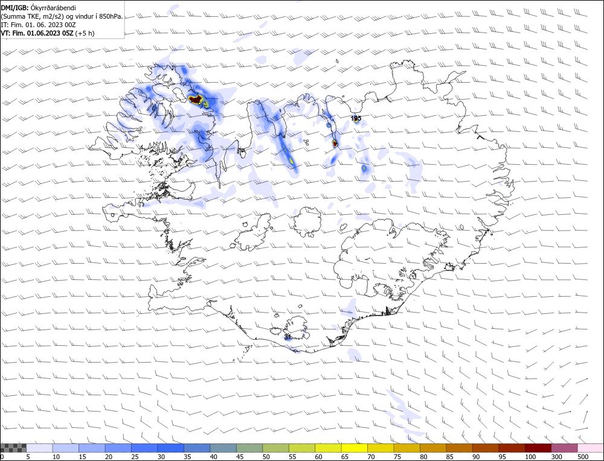Click the pale pink 500+ legend swatch
This screenshot has width=604, height=461.
[590, 448]
